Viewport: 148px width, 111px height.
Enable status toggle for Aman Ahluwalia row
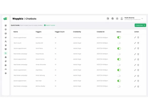tap(119, 65)
